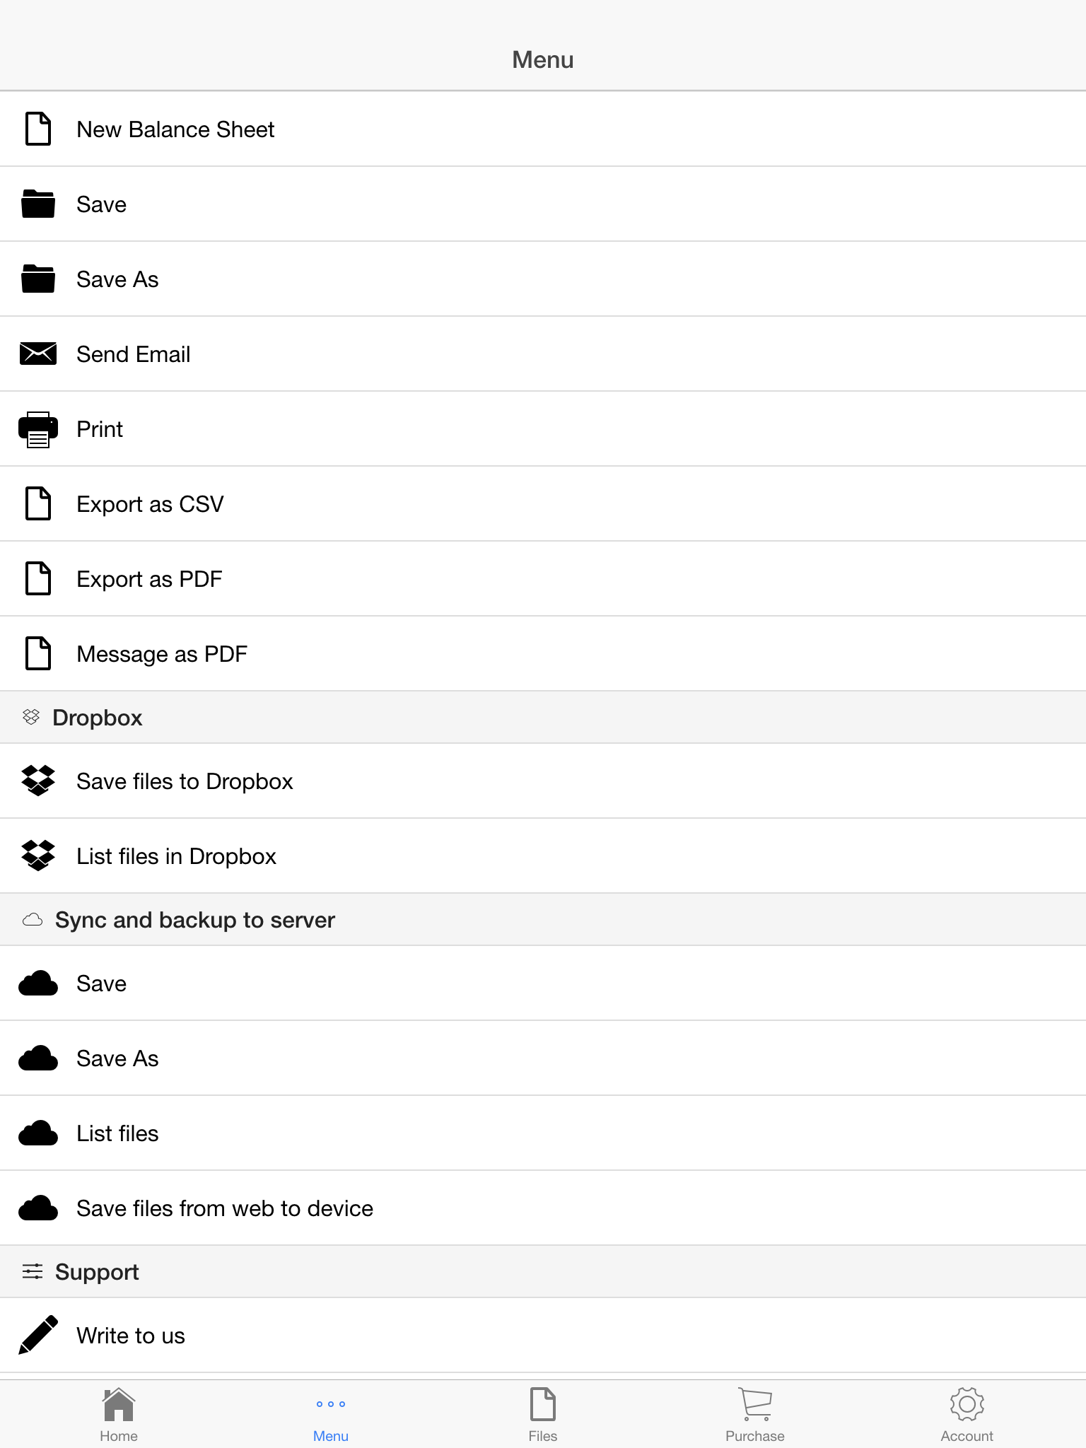
Task: Click the cloud icon next to List files
Action: [38, 1133]
